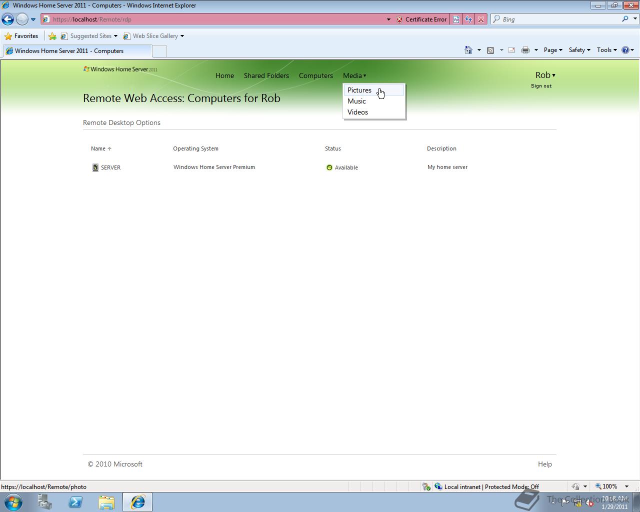Image resolution: width=640 pixels, height=512 pixels.
Task: Open the Rob user dropdown
Action: click(x=545, y=75)
